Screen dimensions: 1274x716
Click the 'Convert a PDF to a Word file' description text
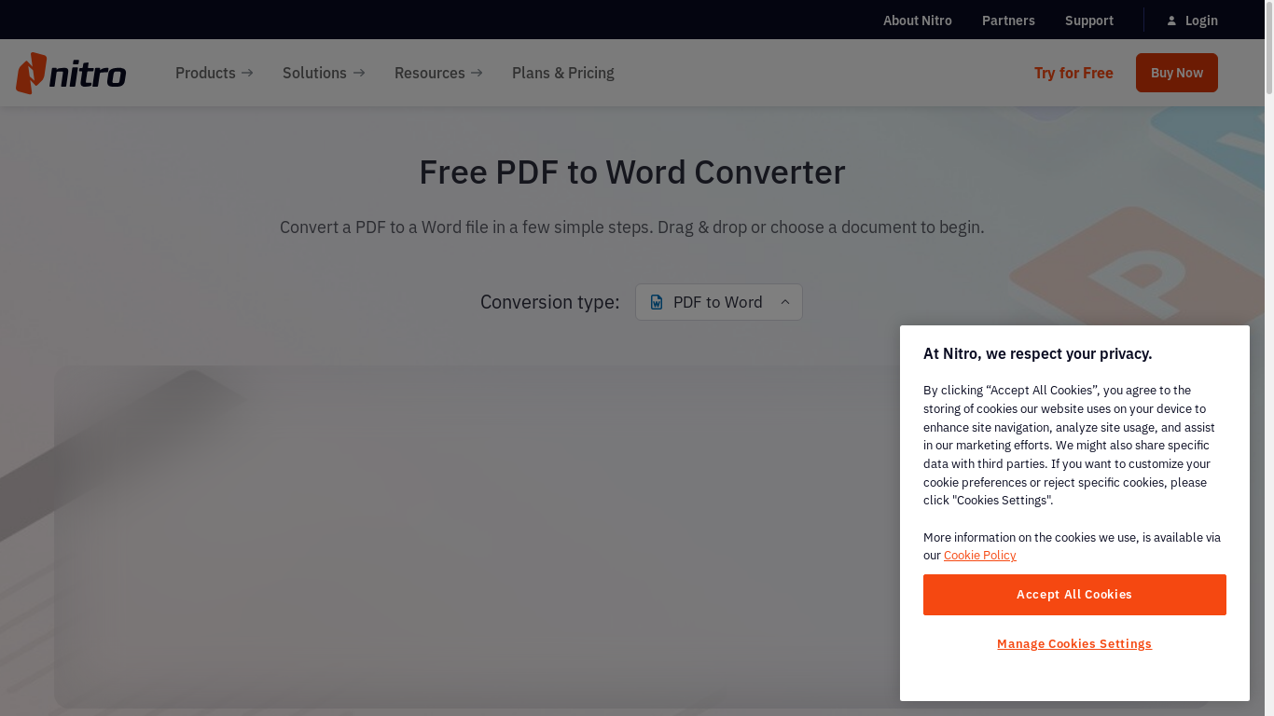(632, 227)
